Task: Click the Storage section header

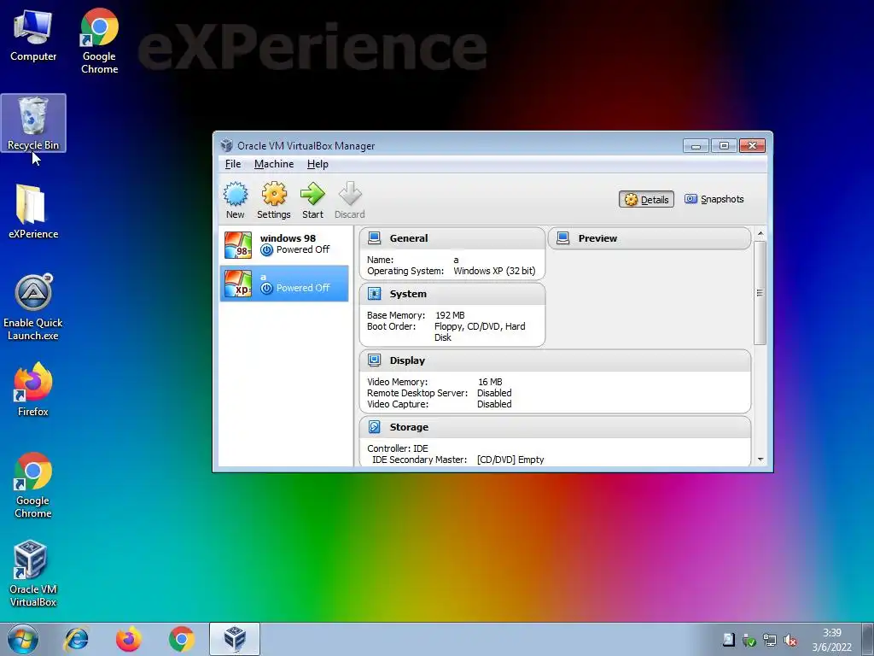Action: point(555,427)
